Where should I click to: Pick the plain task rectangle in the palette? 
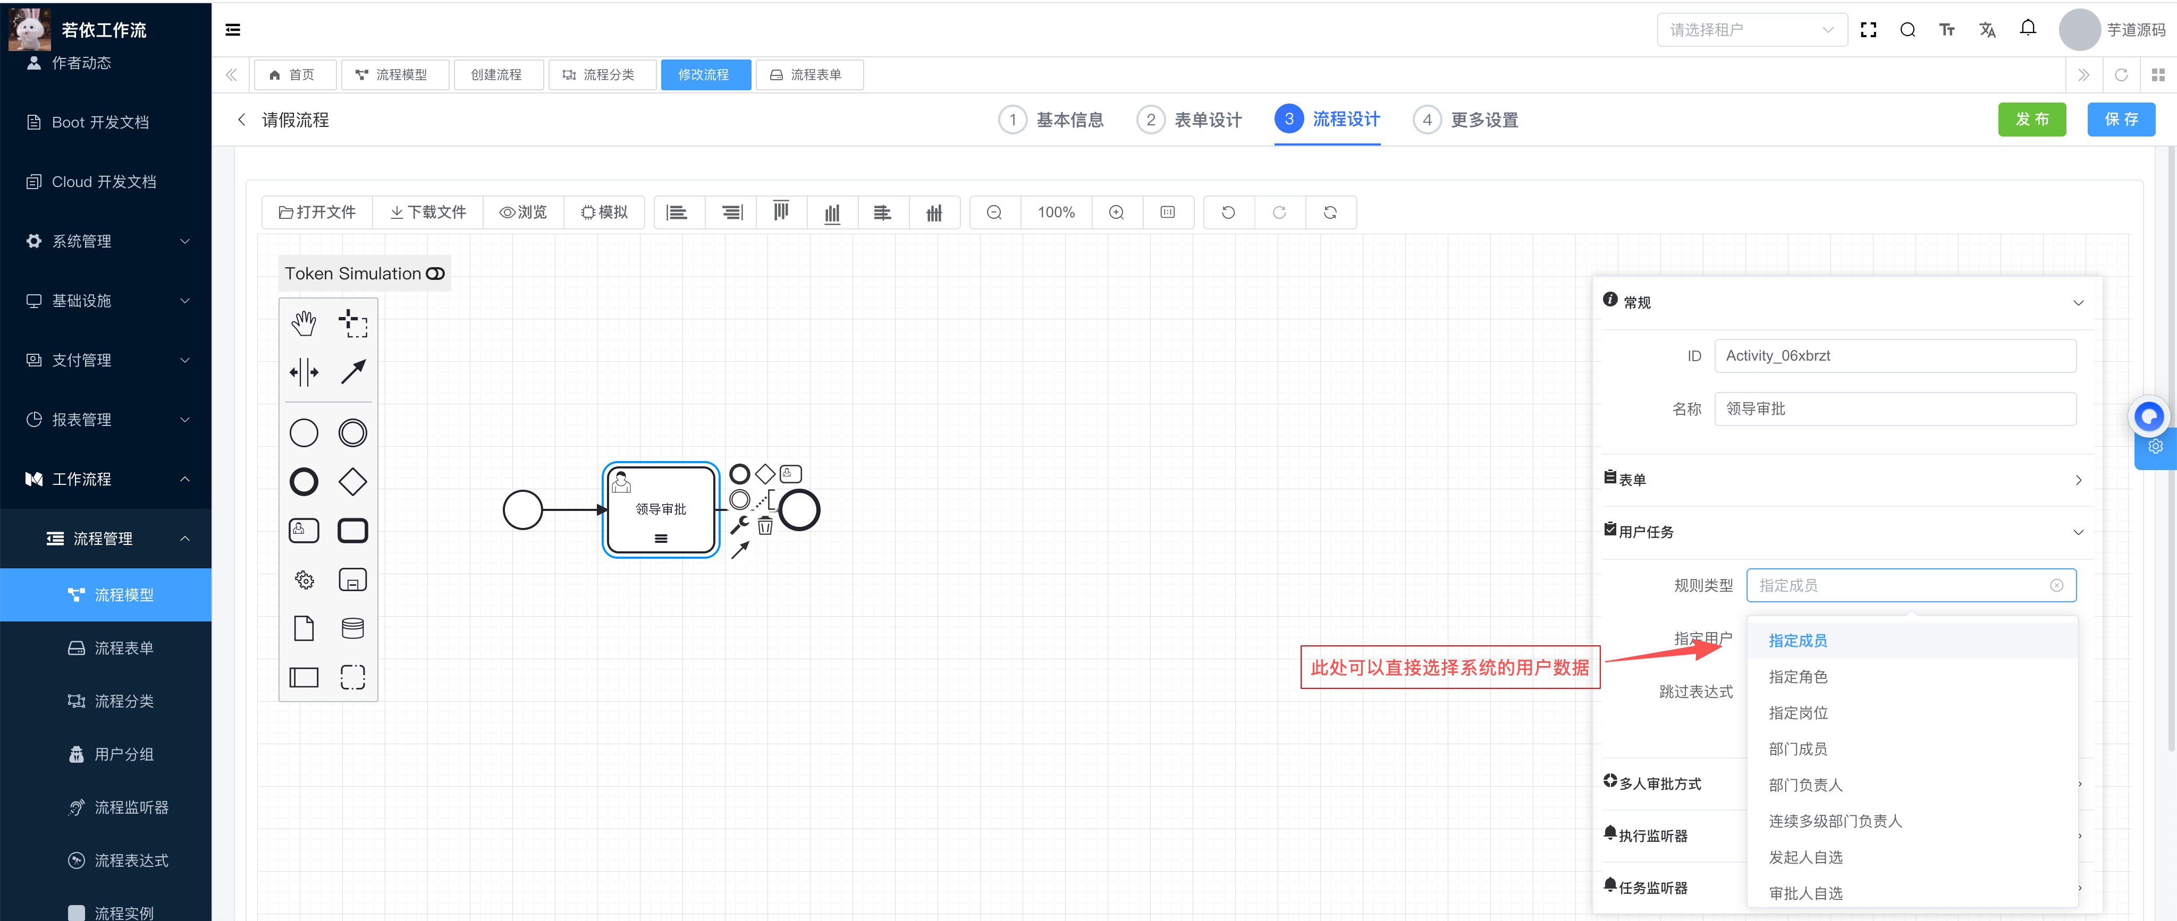[352, 530]
